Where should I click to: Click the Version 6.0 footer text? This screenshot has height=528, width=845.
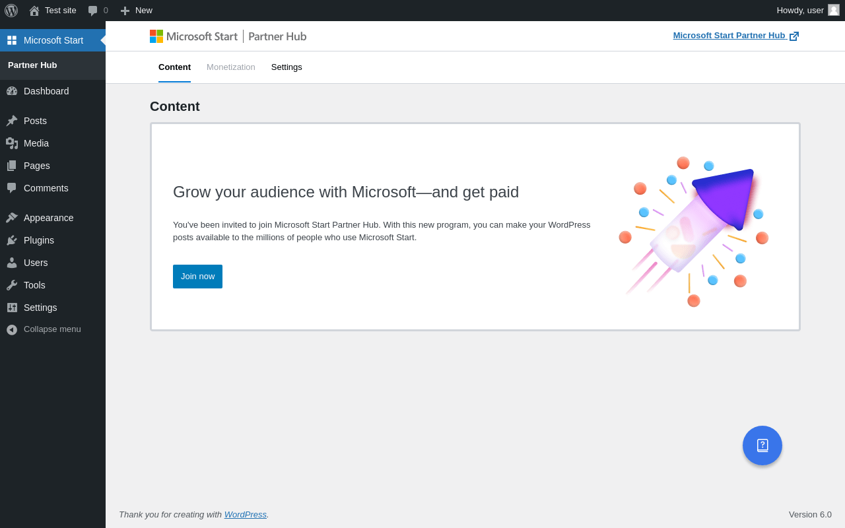coord(810,514)
